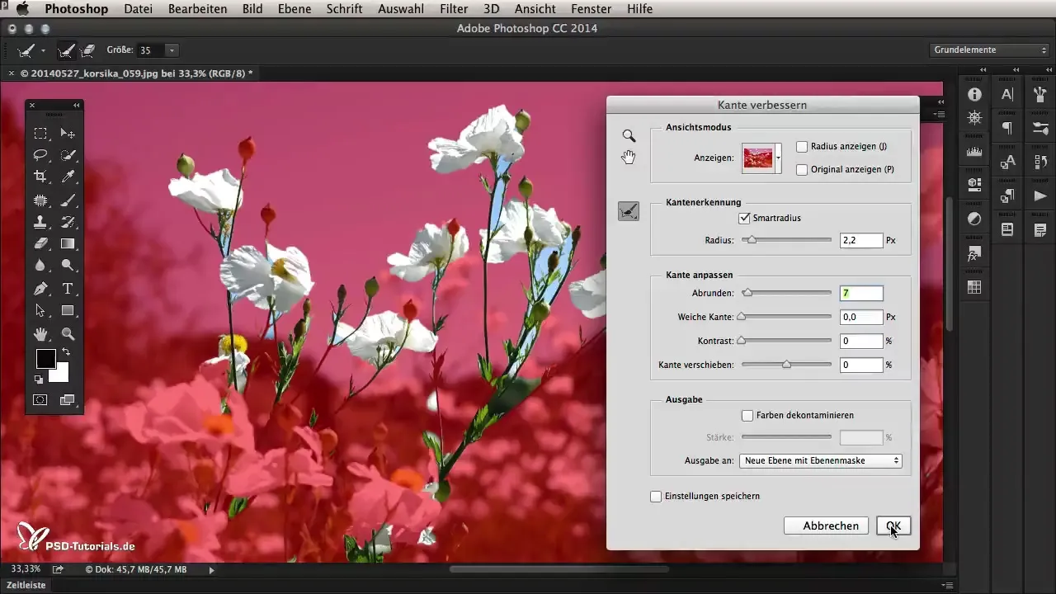Open the Paragraph panel icon
The height and width of the screenshot is (594, 1056).
pyautogui.click(x=1007, y=128)
